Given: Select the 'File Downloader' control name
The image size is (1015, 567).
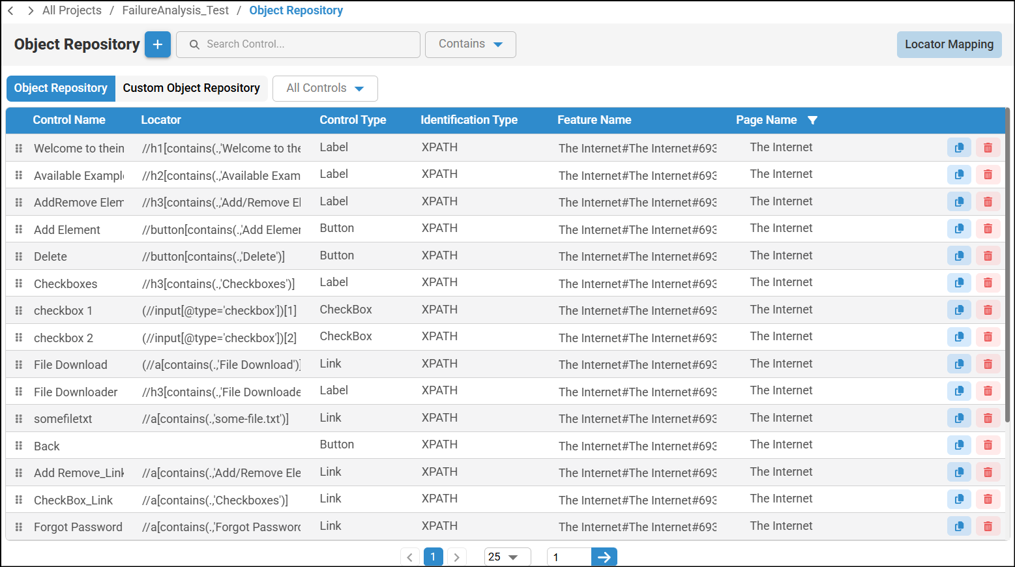Looking at the screenshot, I should 76,392.
